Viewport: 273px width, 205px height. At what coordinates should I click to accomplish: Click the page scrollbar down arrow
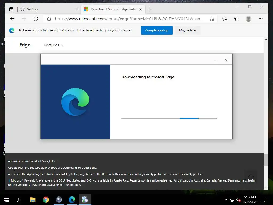[x=266, y=187]
